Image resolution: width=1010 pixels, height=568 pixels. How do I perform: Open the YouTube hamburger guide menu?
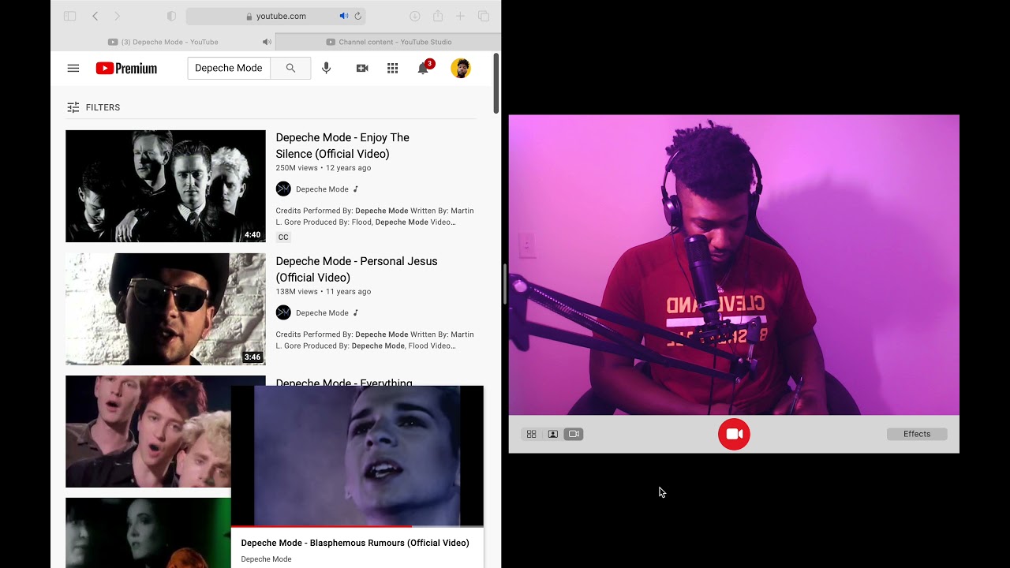tap(73, 69)
